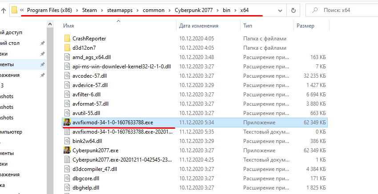The image size is (378, 194).
Task: Open chevron after Program Files (x86) breadcrumb
Action: pyautogui.click(x=77, y=10)
